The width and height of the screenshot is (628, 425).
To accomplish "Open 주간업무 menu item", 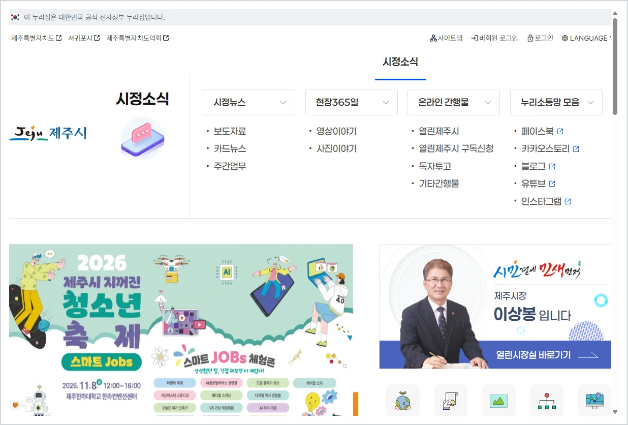I will click(x=230, y=166).
